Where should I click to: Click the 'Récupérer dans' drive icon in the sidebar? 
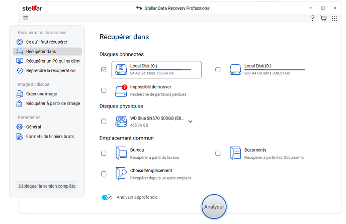click(x=20, y=51)
